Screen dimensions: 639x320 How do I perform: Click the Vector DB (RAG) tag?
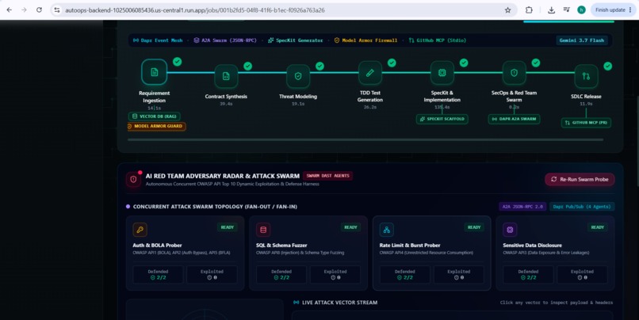(x=154, y=116)
